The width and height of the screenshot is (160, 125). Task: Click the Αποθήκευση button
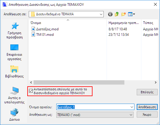pos(147,107)
